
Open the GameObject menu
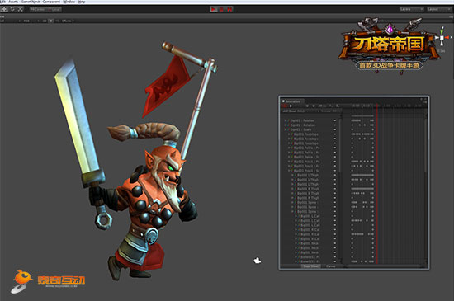tap(31, 2)
